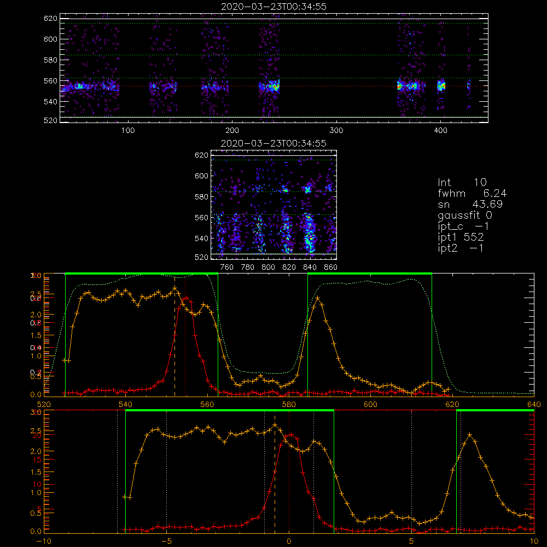Click the 600 x-axis label of the profile plot
Viewport: 547px width, 547px height.
[370, 404]
